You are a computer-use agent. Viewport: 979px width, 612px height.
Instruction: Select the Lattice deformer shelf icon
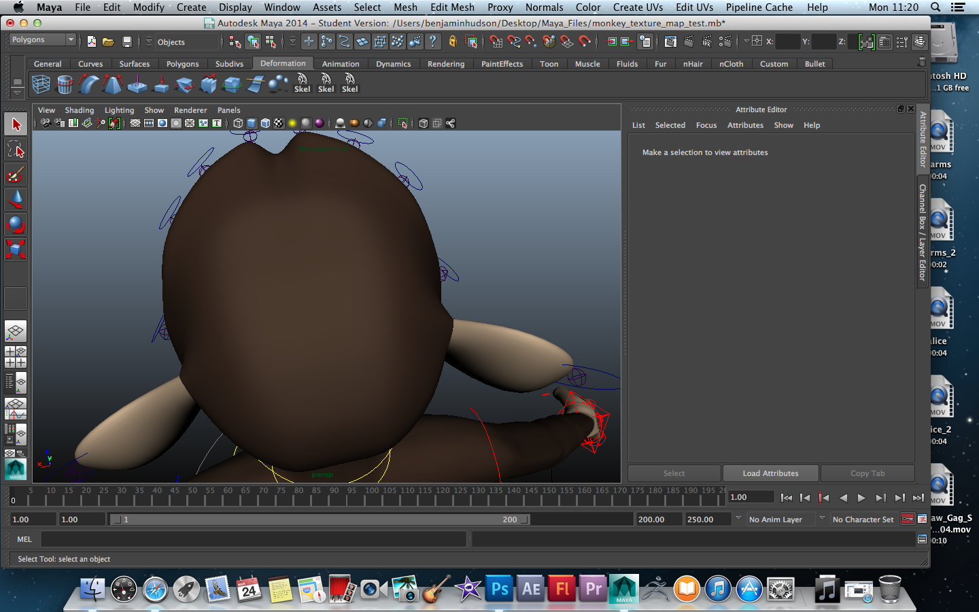pos(41,84)
